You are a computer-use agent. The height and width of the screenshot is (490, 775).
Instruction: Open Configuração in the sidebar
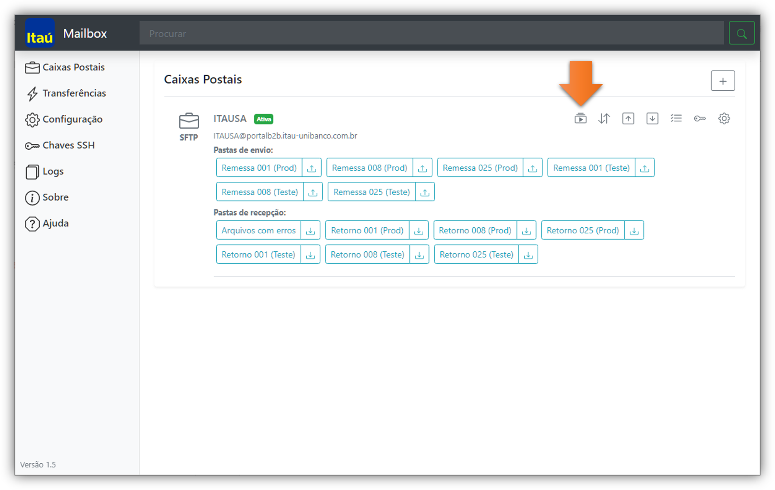[x=72, y=119]
